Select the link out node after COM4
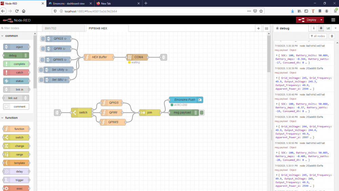Image resolution: width=339 pixels, height=191 pixels. (x=164, y=57)
